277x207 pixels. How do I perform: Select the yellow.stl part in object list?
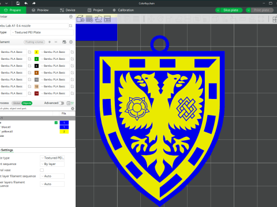click(7, 132)
